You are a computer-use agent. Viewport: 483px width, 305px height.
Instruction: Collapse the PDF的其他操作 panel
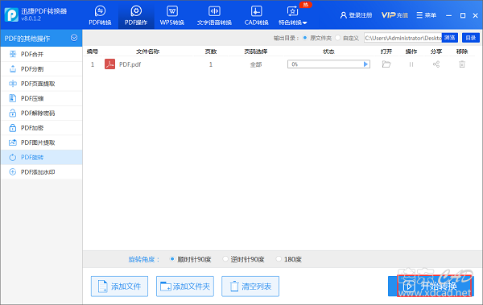click(x=74, y=38)
